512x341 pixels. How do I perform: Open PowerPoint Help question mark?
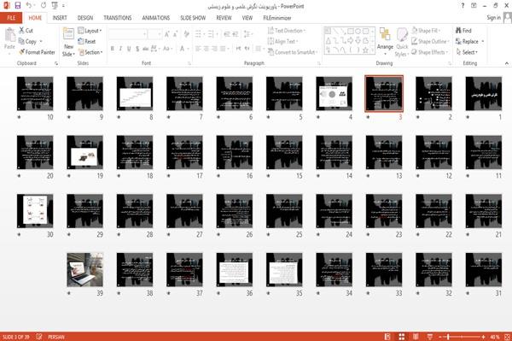pos(463,6)
